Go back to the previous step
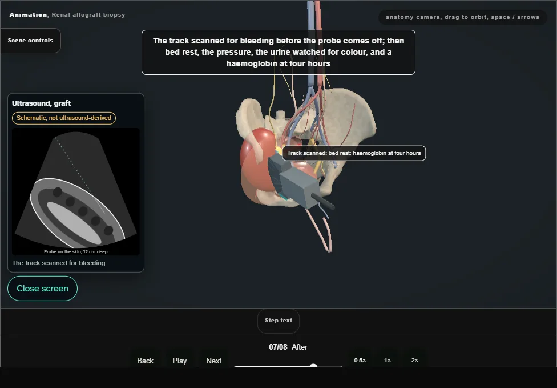Viewport: 557px width, 388px height. point(145,361)
